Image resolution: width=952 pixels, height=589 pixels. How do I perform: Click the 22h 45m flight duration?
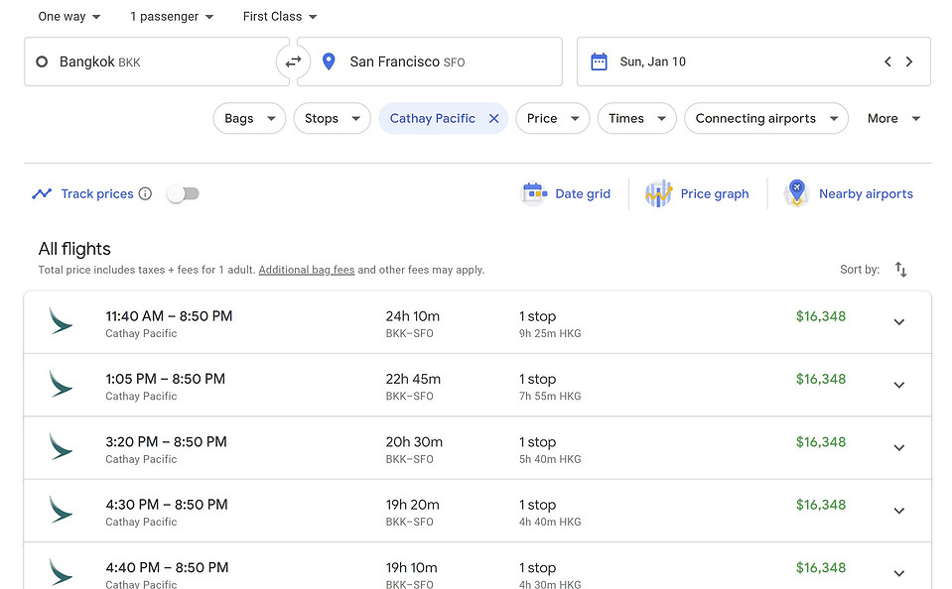[x=414, y=379]
